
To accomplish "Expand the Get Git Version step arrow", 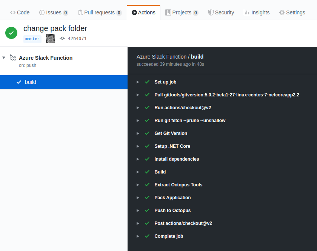I will point(138,133).
